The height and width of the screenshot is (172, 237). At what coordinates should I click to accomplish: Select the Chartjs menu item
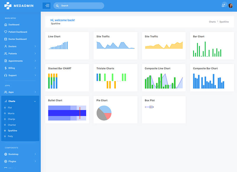tap(12, 119)
